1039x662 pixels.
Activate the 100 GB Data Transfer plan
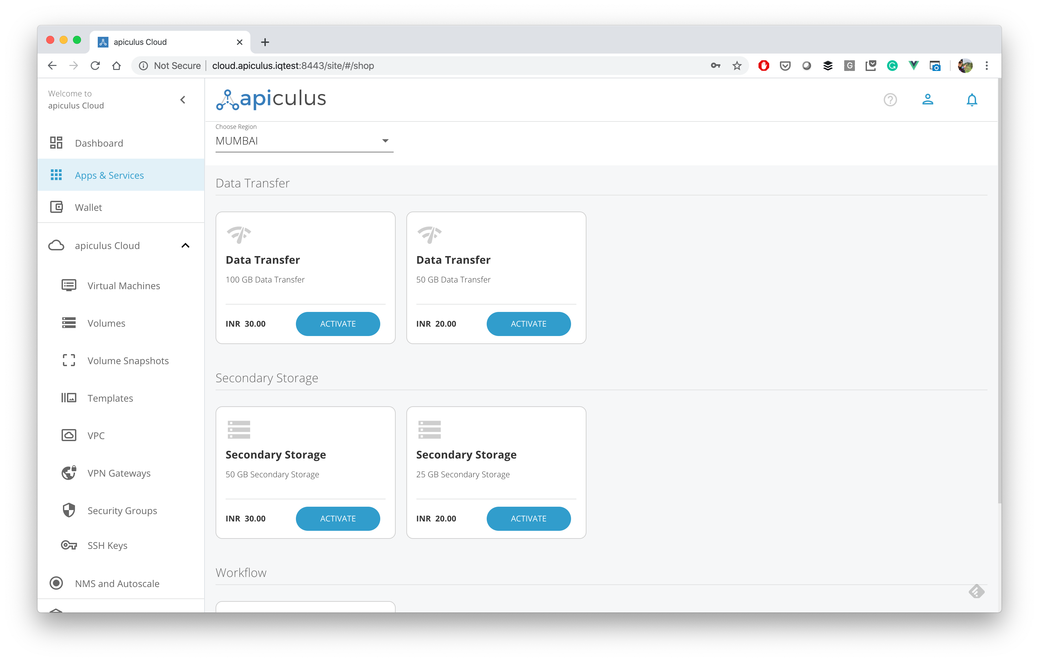point(338,324)
